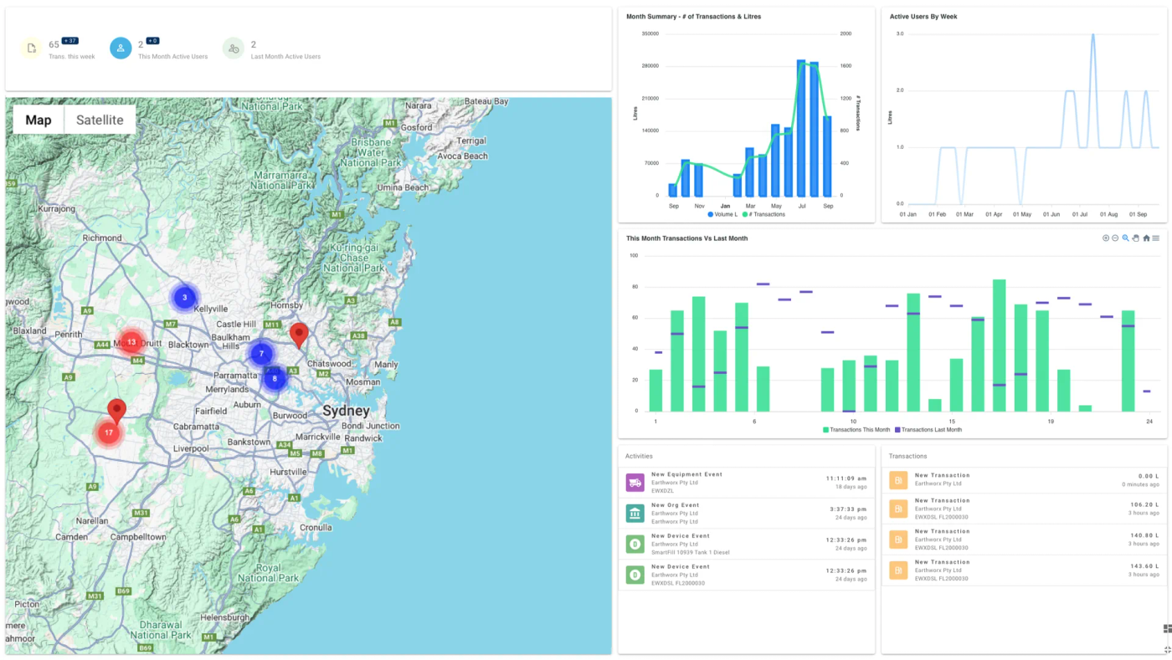Open the red cluster marker labeled 17
Viewport: 1172px width, 660px height.
tap(108, 432)
